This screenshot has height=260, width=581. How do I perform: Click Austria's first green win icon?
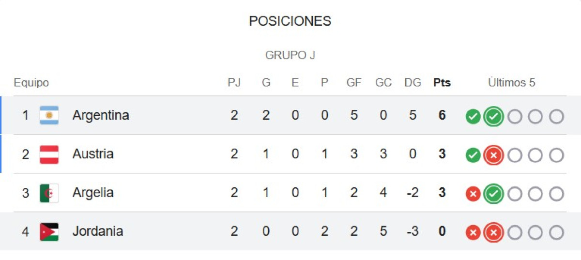(473, 155)
